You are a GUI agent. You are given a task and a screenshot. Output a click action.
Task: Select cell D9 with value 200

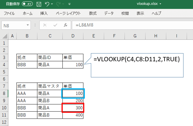pyautogui.click(x=73, y=101)
